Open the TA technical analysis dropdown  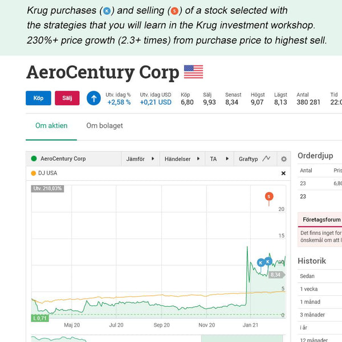[219, 159]
